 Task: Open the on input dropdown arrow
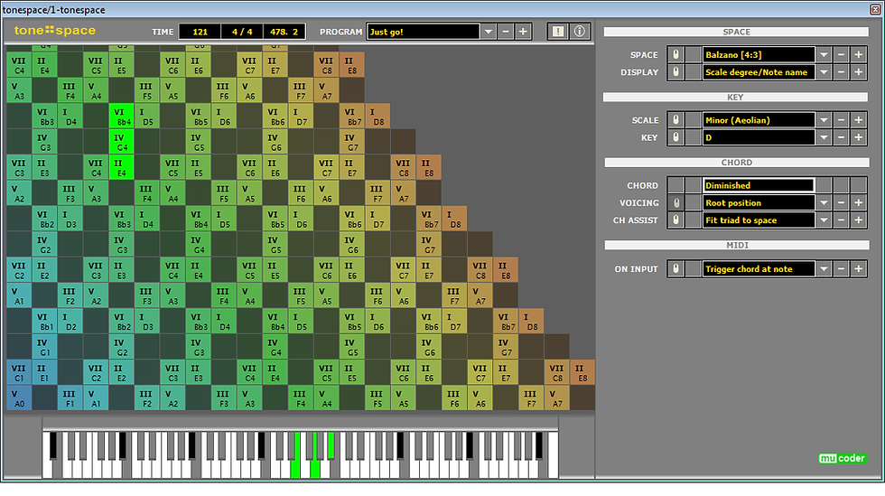pos(824,269)
